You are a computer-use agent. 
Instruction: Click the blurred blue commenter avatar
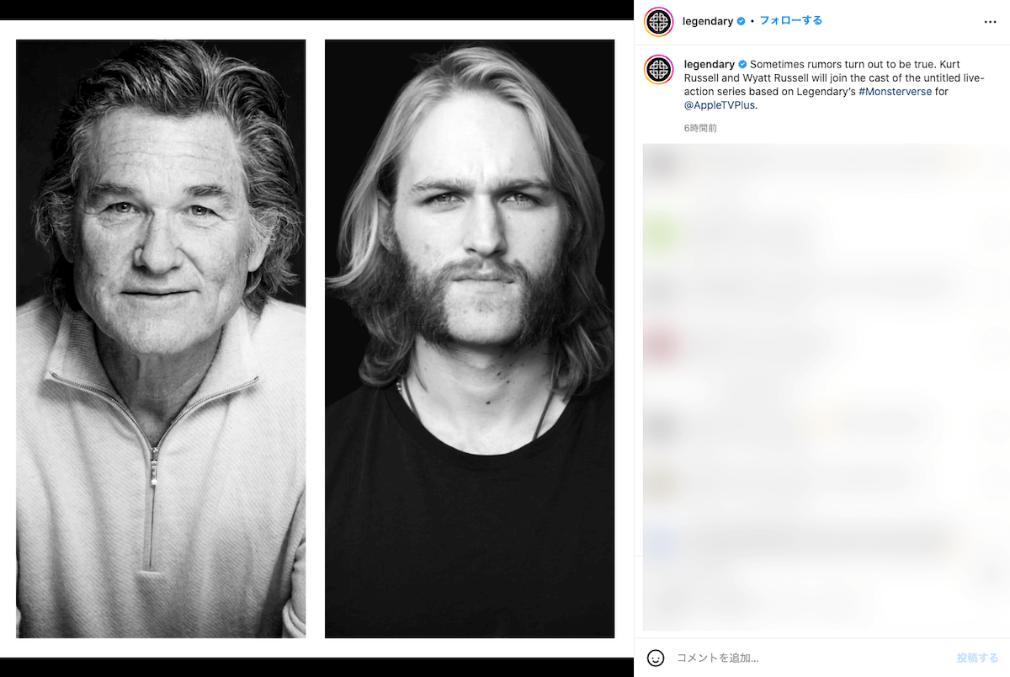tap(662, 540)
